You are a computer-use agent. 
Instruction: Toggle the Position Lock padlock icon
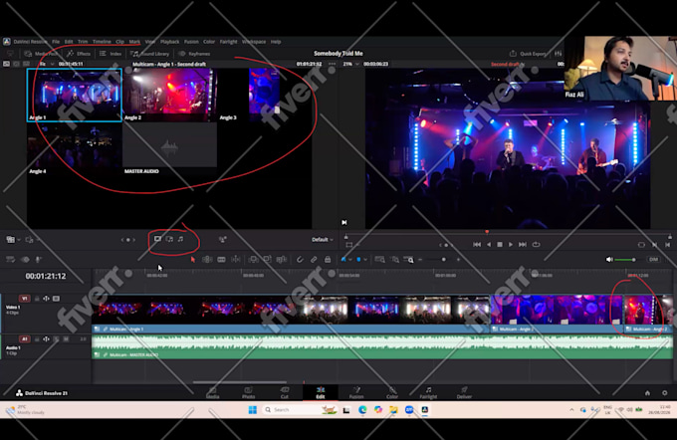[328, 260]
